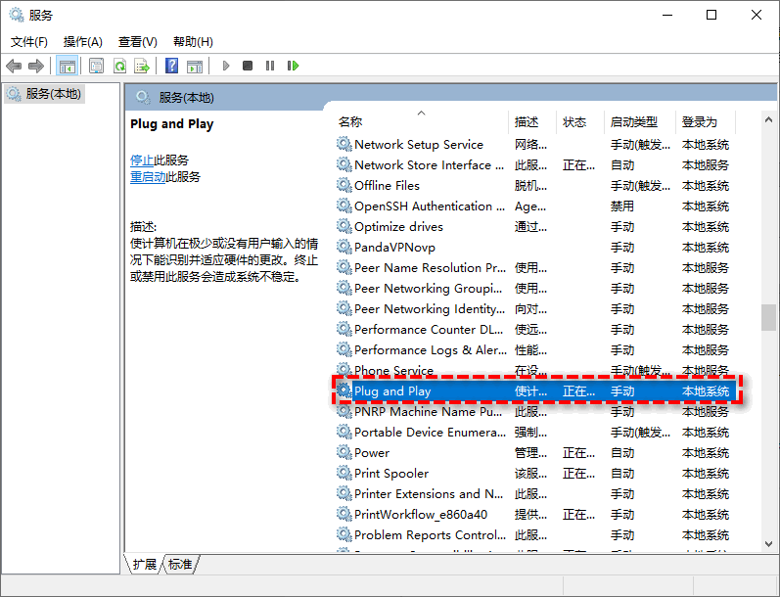Click the Pause Service toolbar button

pos(270,66)
